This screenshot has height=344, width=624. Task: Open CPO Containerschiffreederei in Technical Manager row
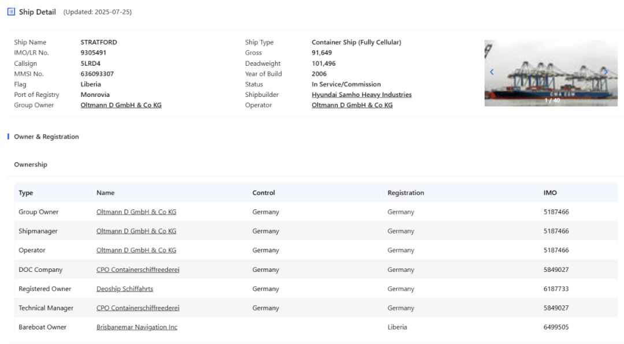point(138,308)
